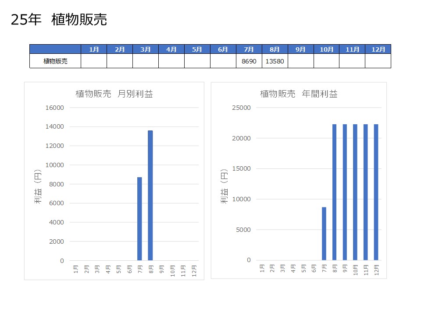This screenshot has height=315, width=421.
Task: Select the 11月 bar in annual chart
Action: click(366, 192)
